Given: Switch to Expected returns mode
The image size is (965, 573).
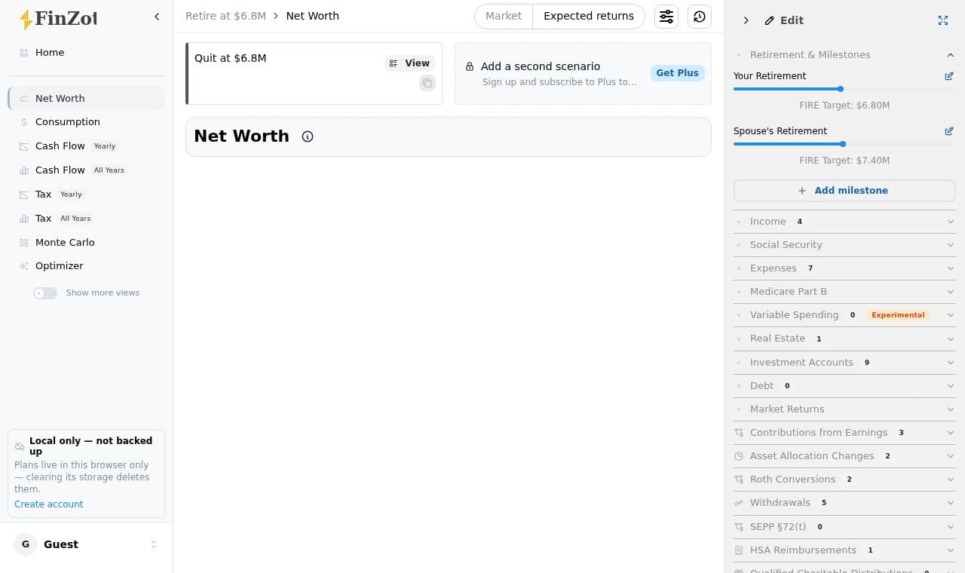Looking at the screenshot, I should coord(589,16).
